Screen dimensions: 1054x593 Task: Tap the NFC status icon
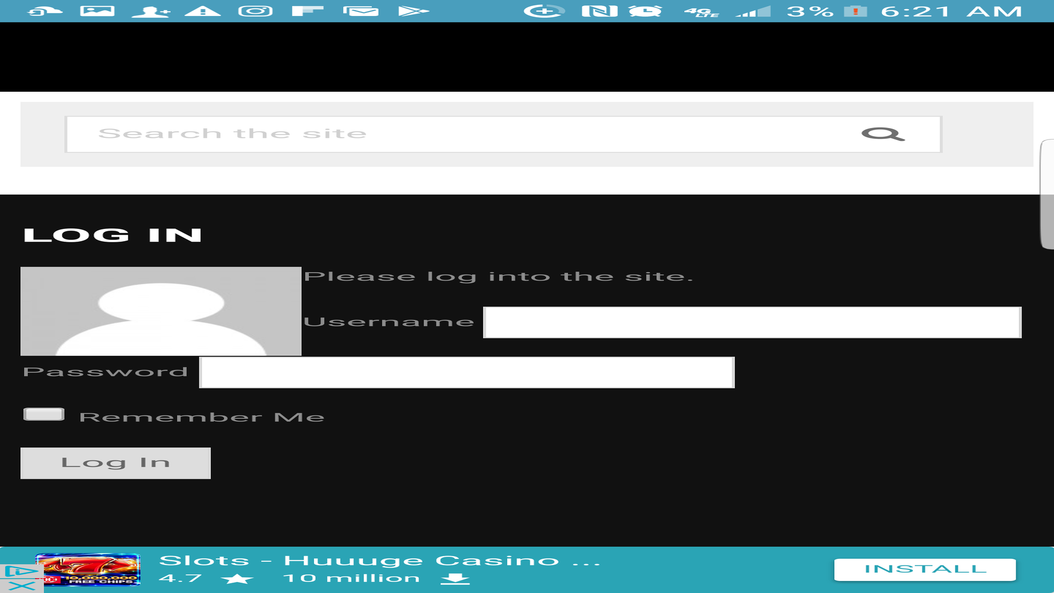pos(599,11)
